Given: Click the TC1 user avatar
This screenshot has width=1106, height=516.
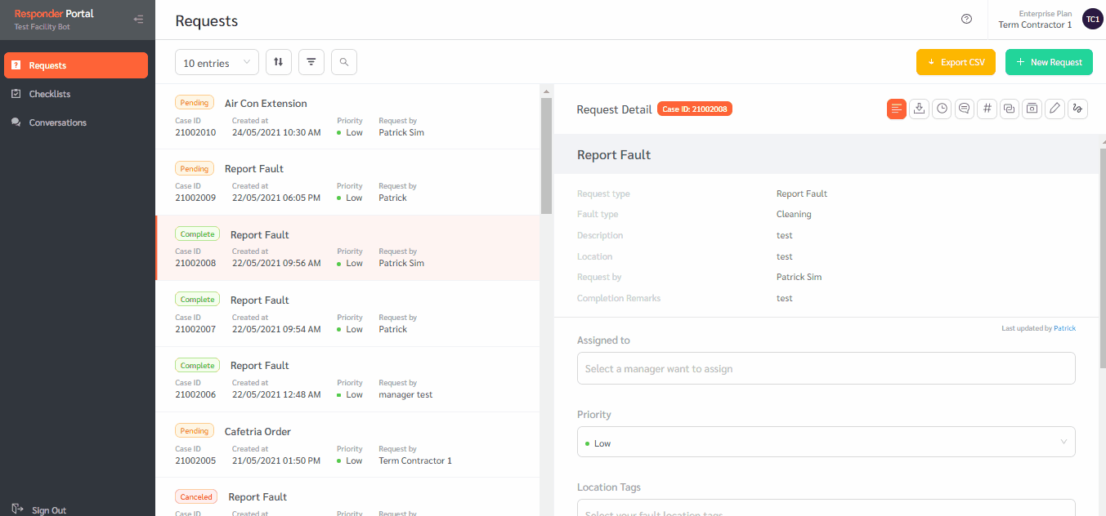Looking at the screenshot, I should coord(1092,19).
